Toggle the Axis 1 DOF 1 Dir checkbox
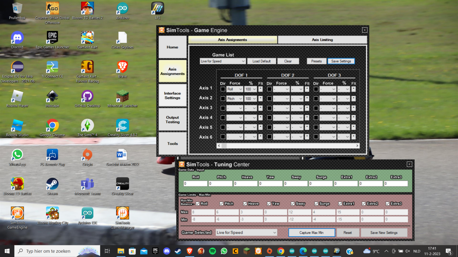The height and width of the screenshot is (257, 458). click(223, 89)
